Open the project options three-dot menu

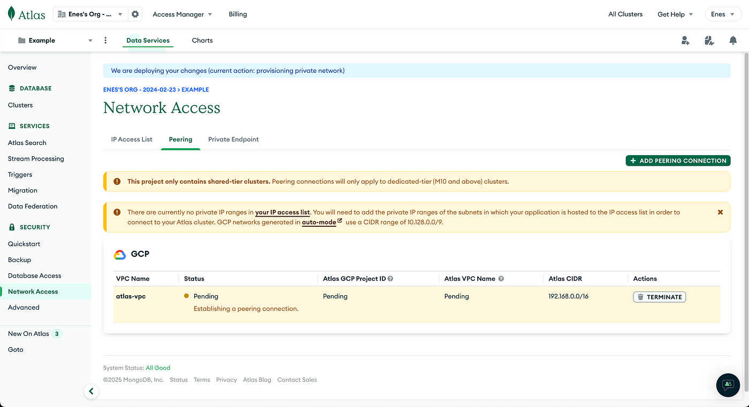[105, 40]
